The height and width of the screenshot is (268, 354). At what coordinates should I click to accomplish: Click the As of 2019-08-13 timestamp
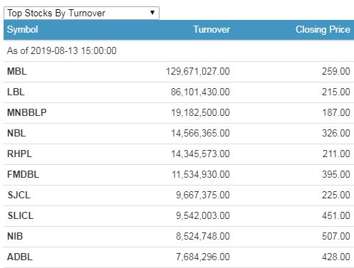62,50
